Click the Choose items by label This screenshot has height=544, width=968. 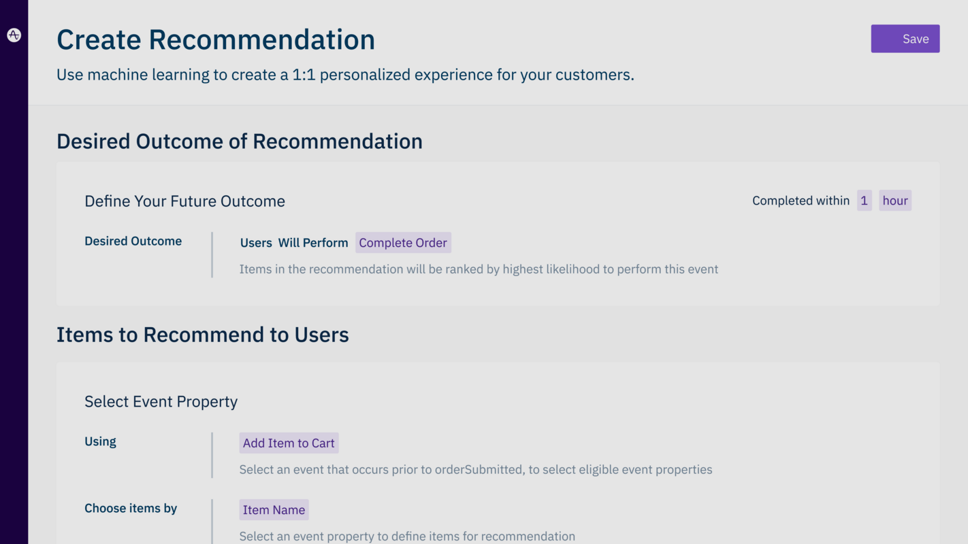click(130, 508)
